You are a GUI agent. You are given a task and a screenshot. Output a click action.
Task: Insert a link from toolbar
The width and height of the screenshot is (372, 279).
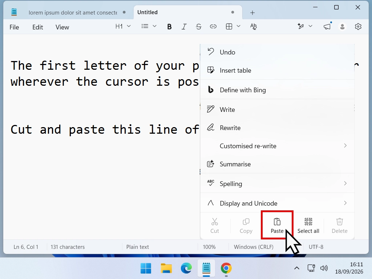[213, 27]
